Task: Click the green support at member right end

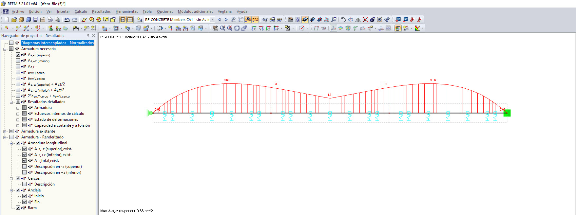Action: 507,113
